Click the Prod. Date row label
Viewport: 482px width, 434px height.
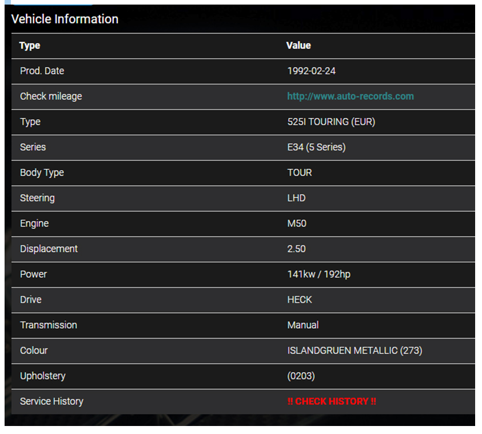coord(42,71)
